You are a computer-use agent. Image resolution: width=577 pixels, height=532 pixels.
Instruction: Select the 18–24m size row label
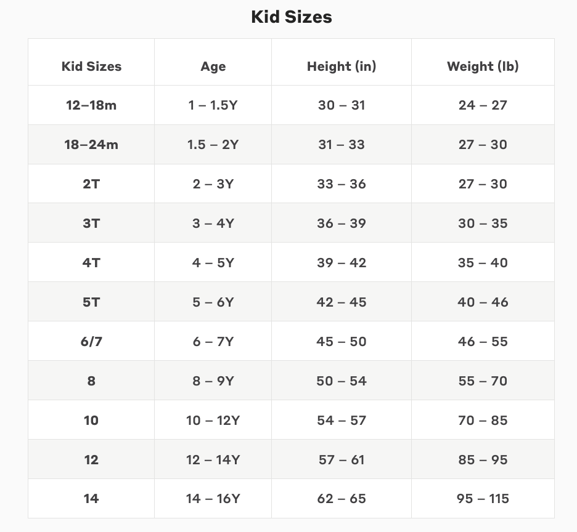[91, 145]
